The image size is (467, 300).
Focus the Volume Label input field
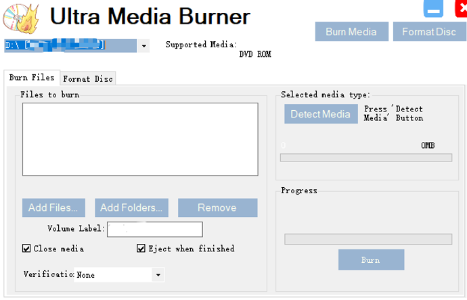click(155, 229)
